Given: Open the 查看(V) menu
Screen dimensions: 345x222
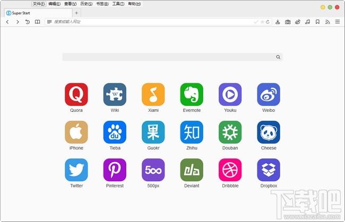Looking at the screenshot, I should (x=71, y=4).
